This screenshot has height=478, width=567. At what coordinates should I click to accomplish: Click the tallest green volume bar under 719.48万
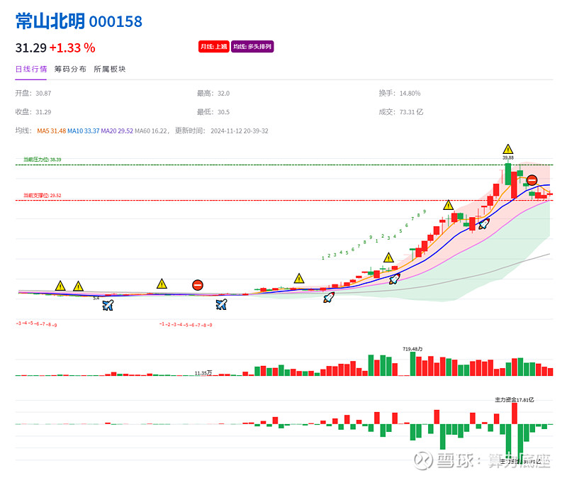(x=412, y=364)
